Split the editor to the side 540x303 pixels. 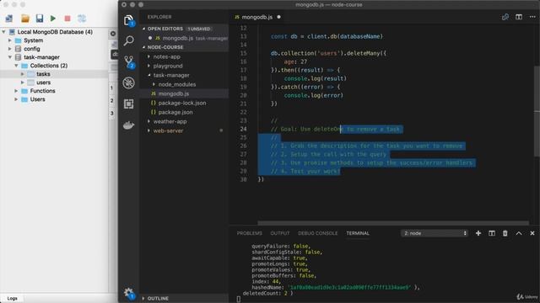pos(519,17)
